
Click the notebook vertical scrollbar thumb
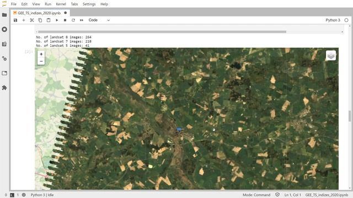click(x=350, y=116)
